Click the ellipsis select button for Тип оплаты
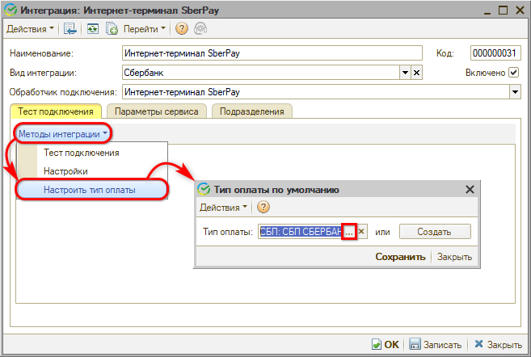This screenshot has height=357, width=531. [x=349, y=232]
